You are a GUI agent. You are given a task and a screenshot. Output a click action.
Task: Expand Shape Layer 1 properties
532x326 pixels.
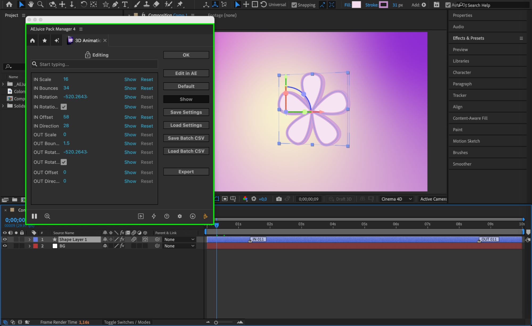coord(30,239)
